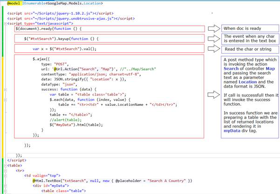Click the table += "</table>" line
This screenshot has height=194, width=280.
[x=71, y=115]
